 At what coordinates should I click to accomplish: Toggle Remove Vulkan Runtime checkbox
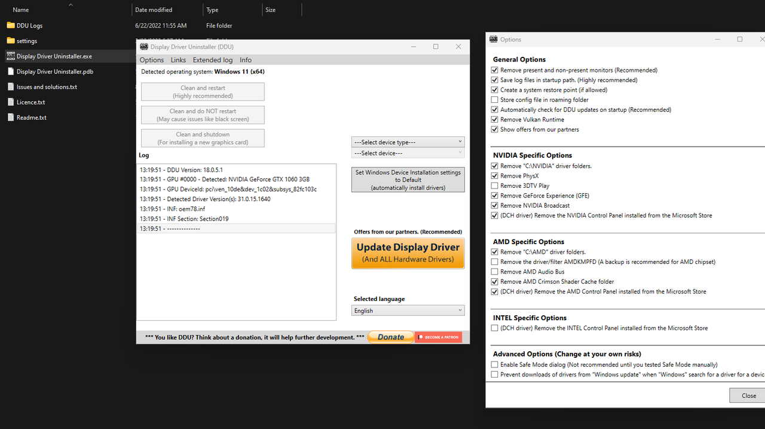[494, 120]
